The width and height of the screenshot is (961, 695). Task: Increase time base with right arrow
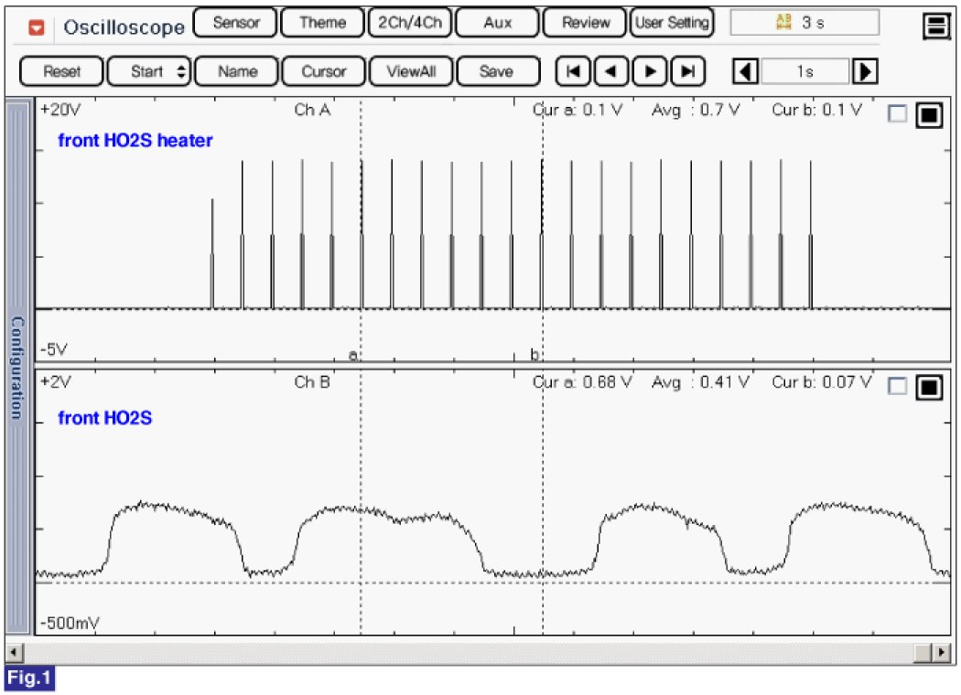864,71
